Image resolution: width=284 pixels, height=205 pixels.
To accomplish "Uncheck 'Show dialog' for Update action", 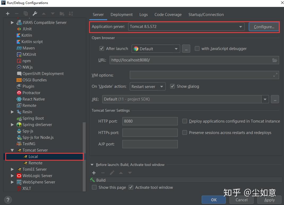I will pos(172,86).
